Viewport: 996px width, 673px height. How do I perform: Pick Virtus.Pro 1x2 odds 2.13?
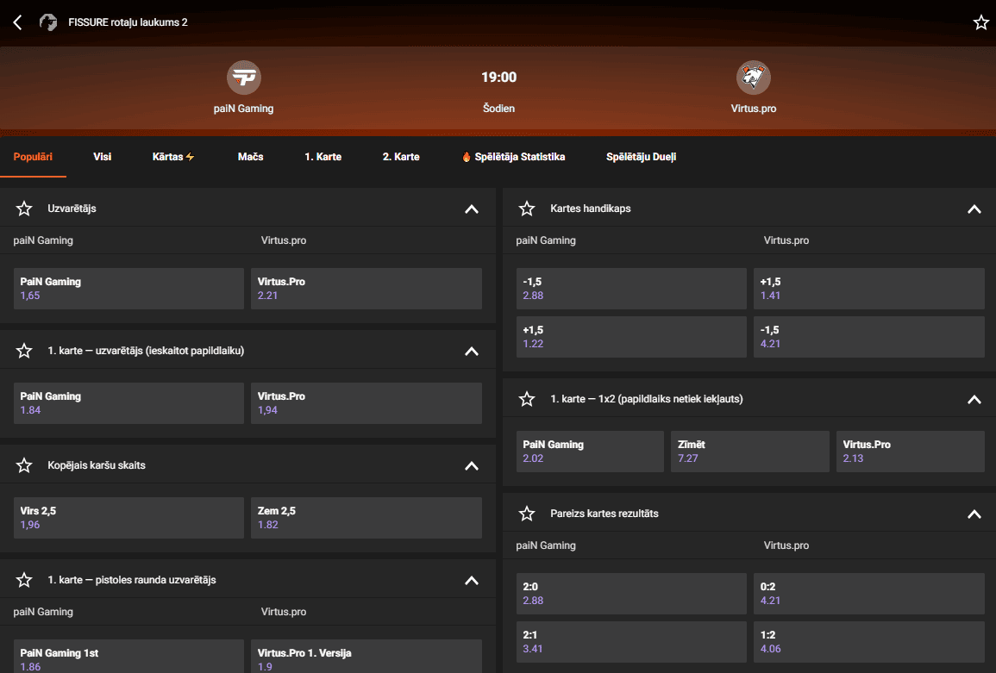coord(911,452)
